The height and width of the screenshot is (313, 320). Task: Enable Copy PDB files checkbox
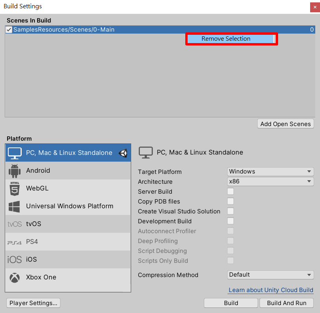pos(231,201)
